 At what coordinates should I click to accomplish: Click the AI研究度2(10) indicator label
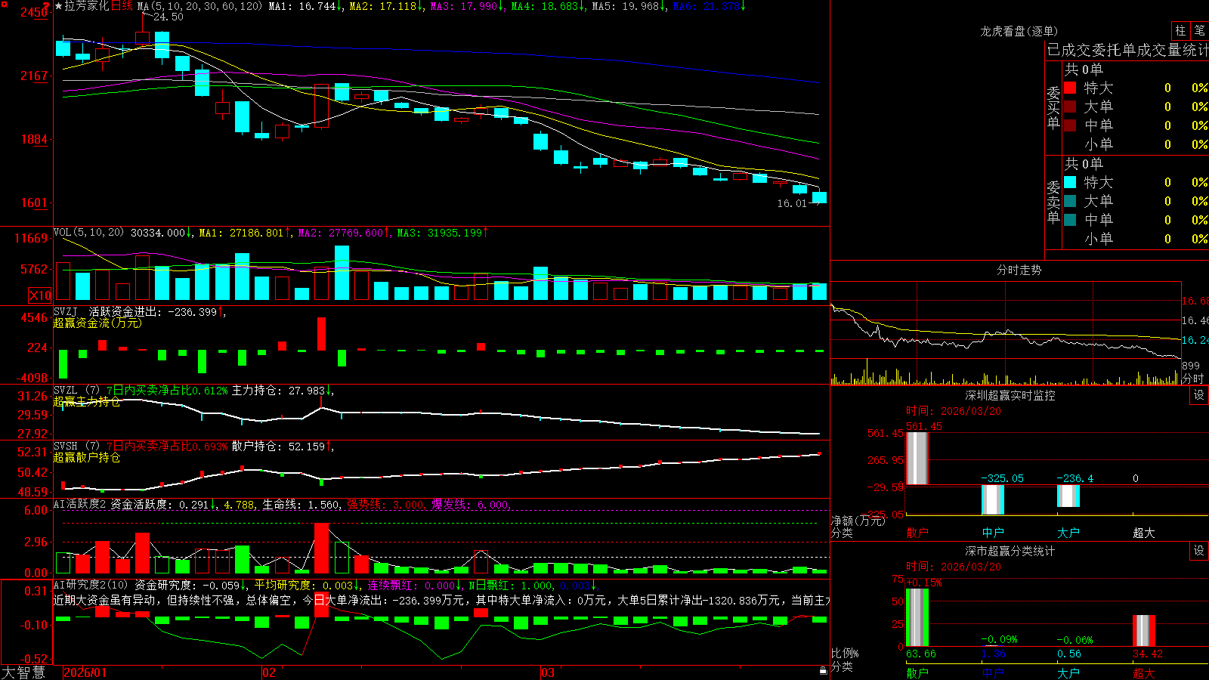[91, 585]
